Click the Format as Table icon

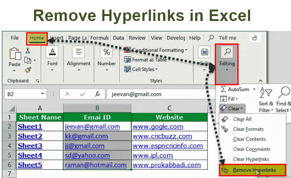coord(128,60)
